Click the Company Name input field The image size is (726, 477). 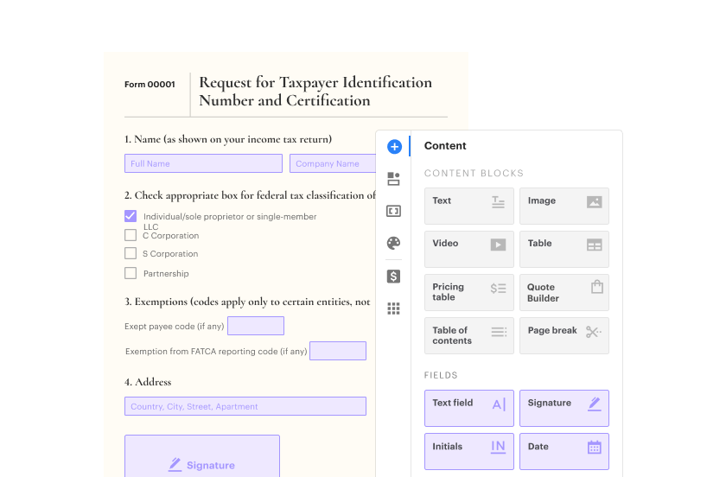(x=333, y=163)
